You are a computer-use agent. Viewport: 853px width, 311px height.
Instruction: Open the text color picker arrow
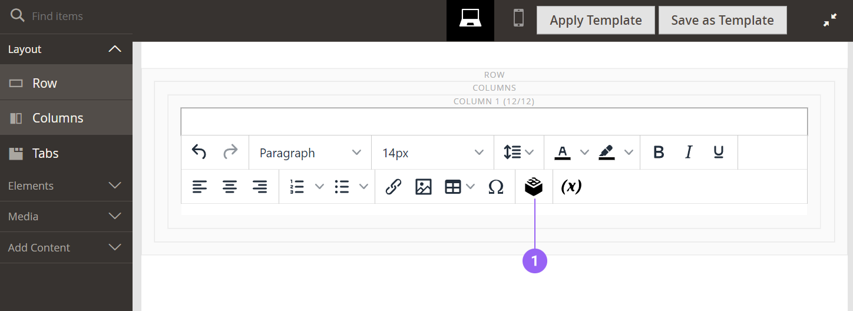click(x=584, y=153)
